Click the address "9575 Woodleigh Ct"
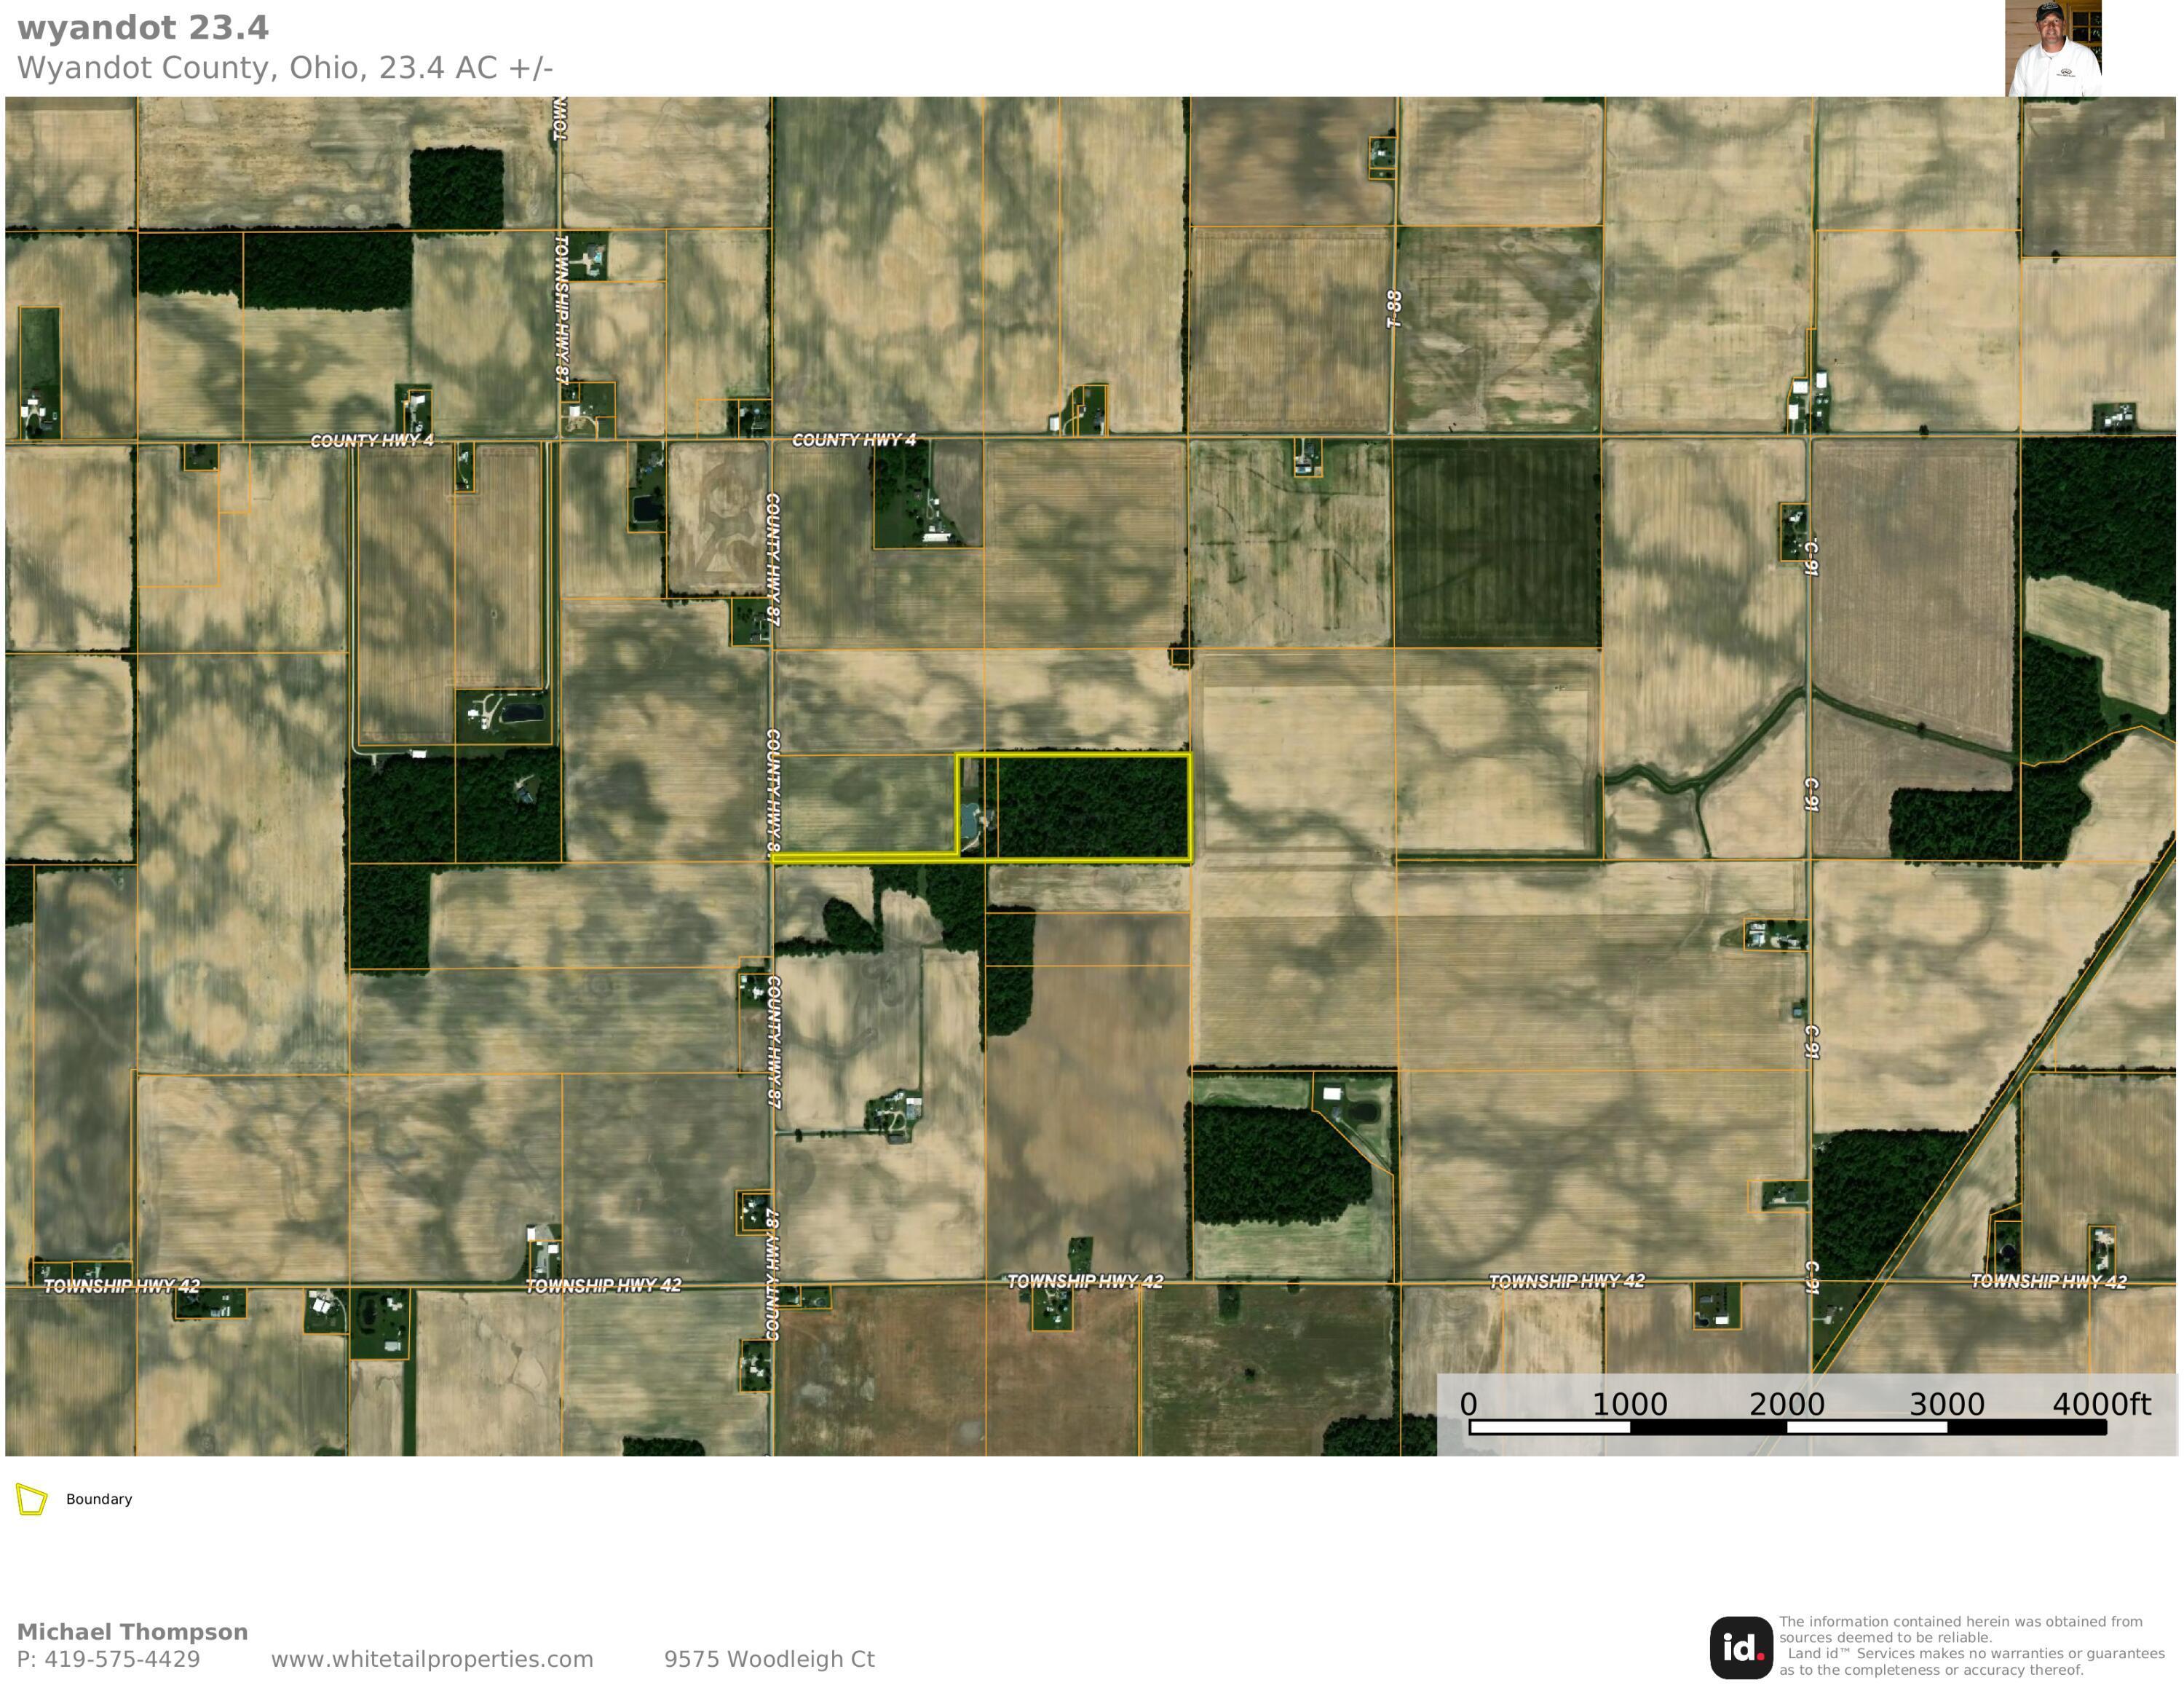 coord(769,1659)
